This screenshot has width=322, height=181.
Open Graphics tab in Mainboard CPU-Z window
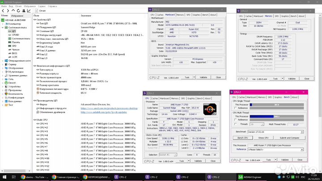pos(196,15)
